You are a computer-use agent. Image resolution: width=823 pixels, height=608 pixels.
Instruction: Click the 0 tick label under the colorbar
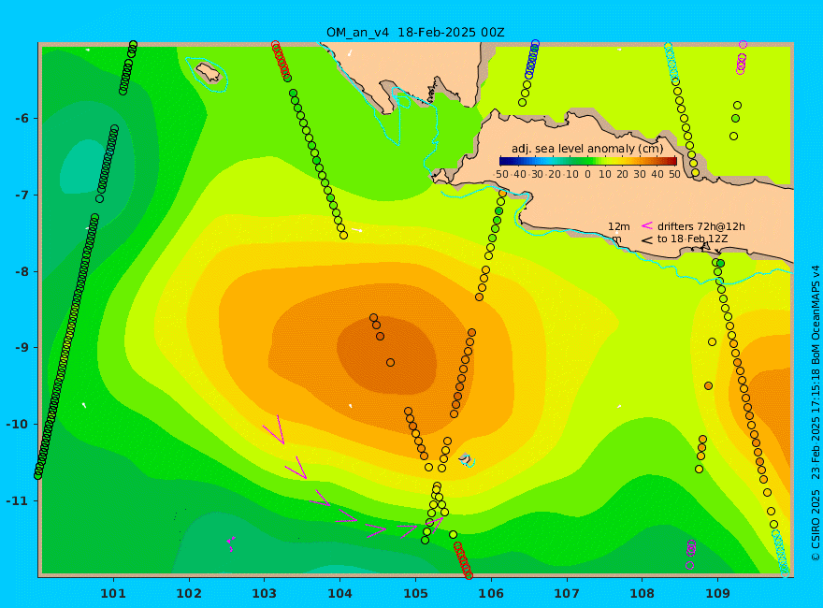point(588,174)
